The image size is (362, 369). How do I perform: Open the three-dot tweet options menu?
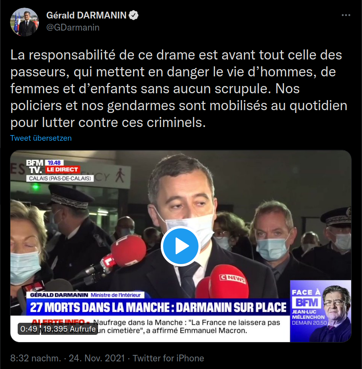pyautogui.click(x=346, y=15)
